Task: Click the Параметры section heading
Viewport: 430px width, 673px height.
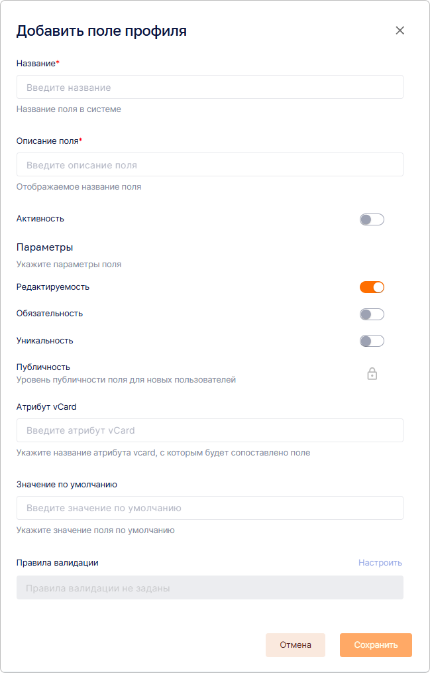Action: point(44,247)
